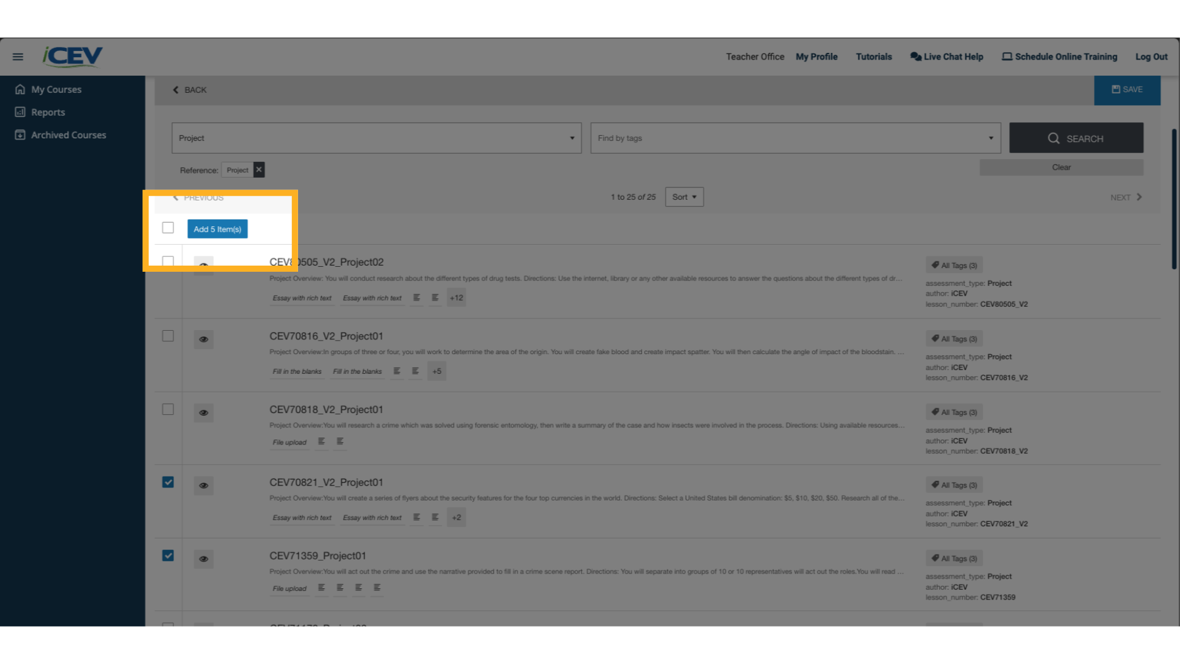Open the Sort dropdown

pos(684,197)
